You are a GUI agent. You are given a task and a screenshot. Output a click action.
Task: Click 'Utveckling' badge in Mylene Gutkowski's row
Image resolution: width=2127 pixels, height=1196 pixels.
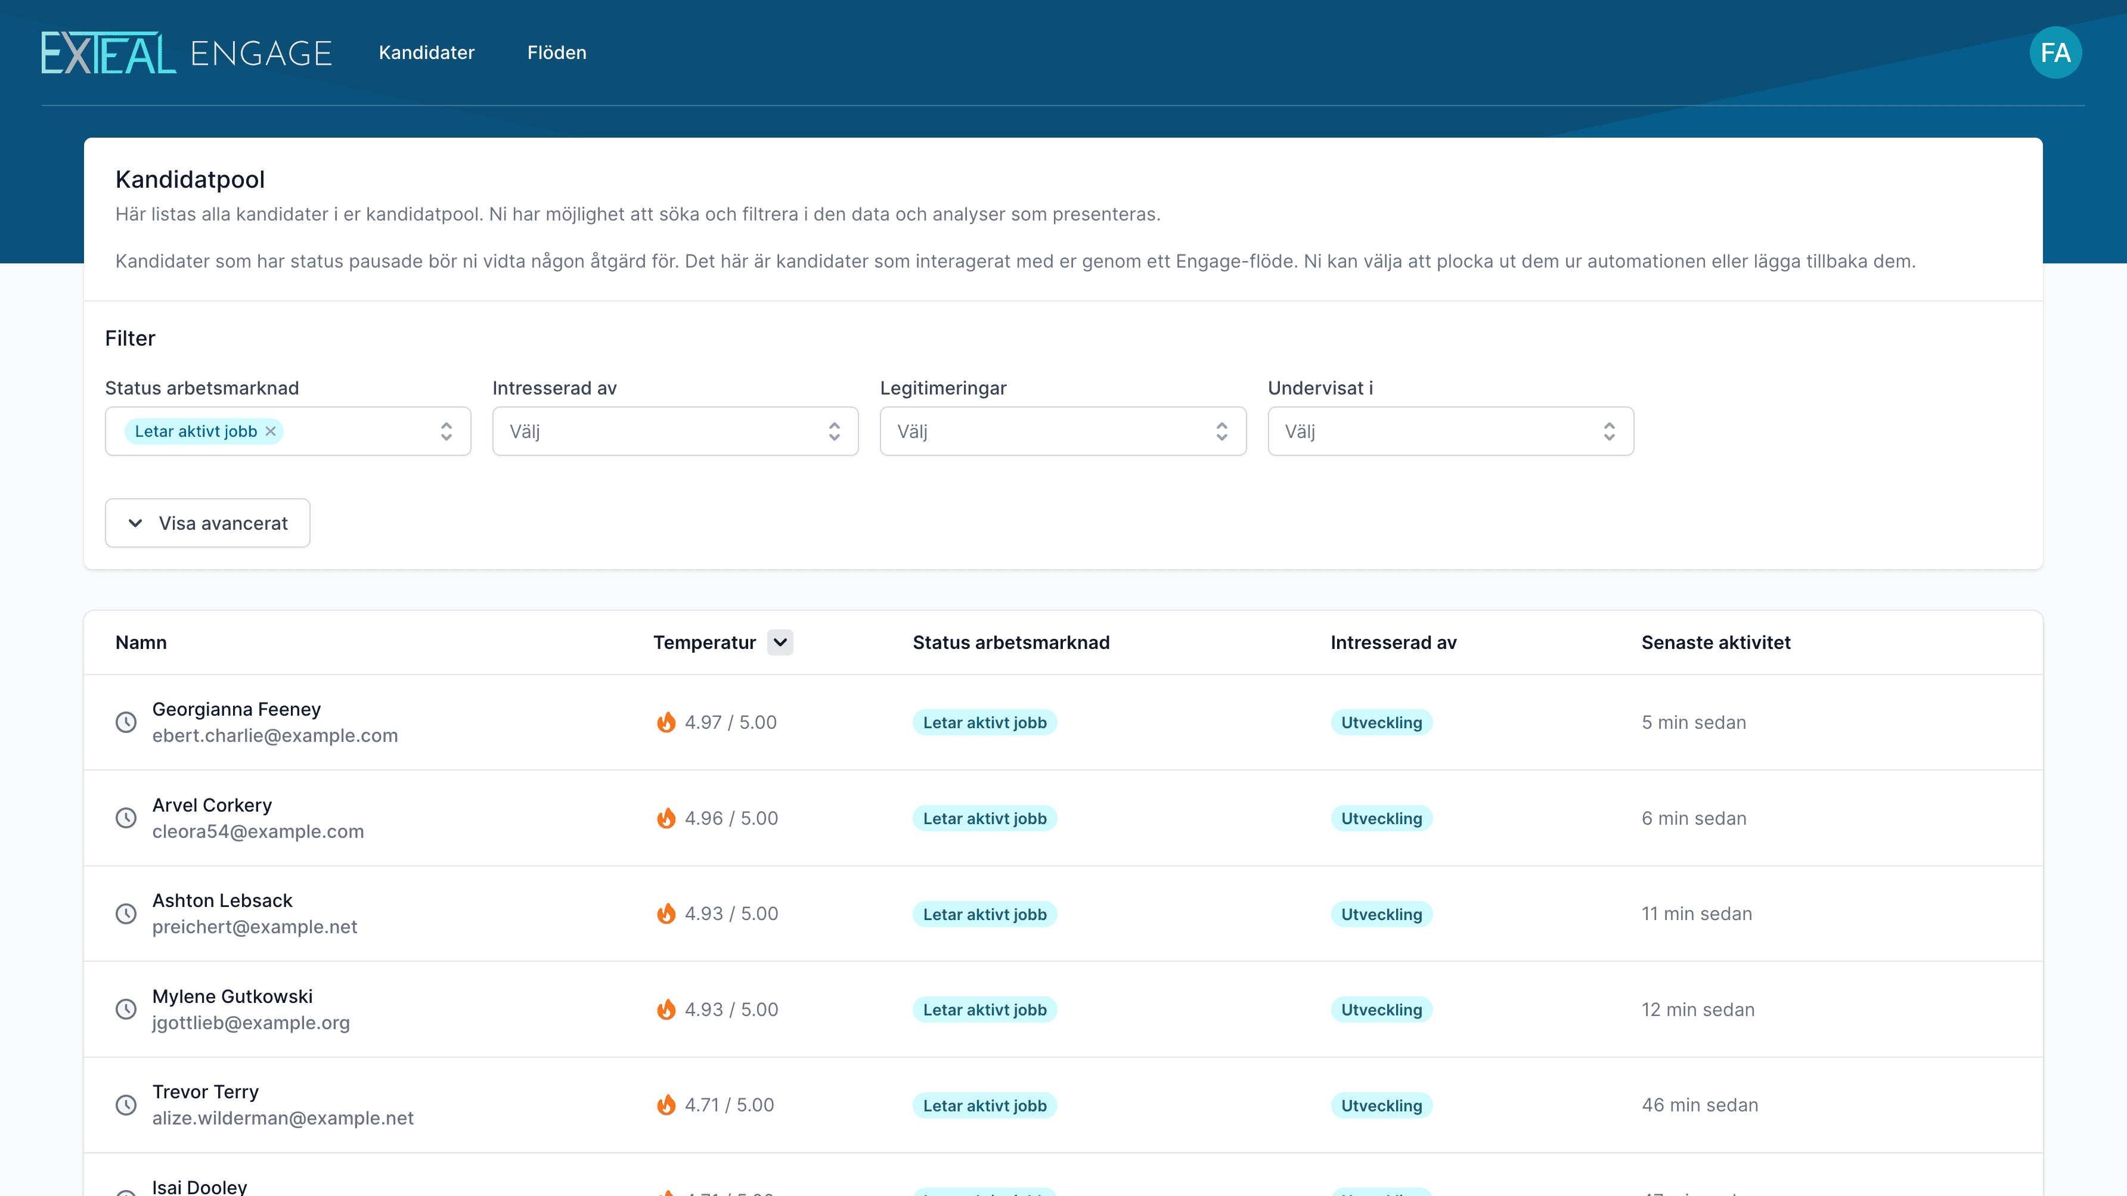1381,1009
